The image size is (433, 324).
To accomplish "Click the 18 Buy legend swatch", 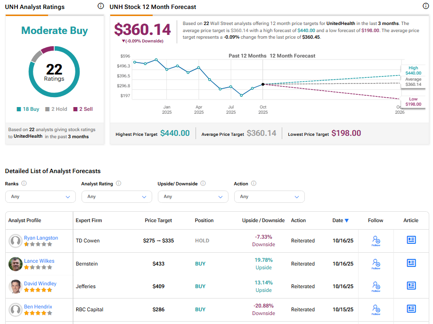I will pyautogui.click(x=19, y=109).
